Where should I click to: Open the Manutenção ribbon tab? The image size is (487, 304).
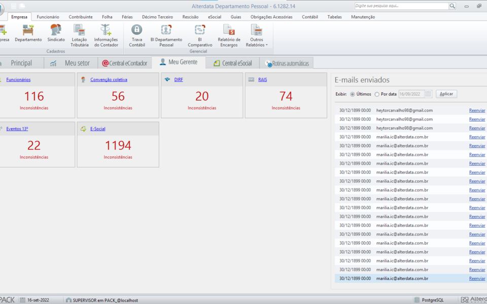[x=363, y=17]
